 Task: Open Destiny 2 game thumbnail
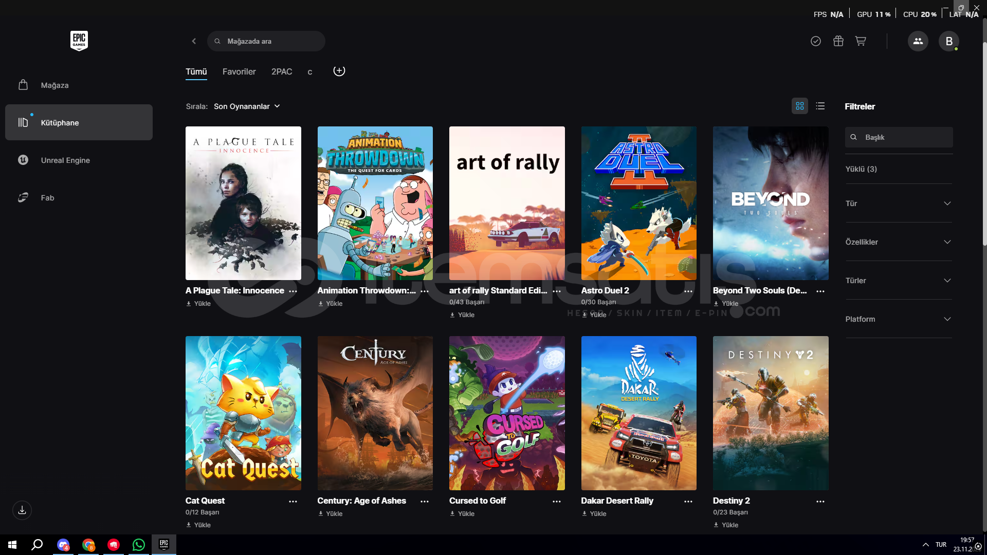point(770,413)
